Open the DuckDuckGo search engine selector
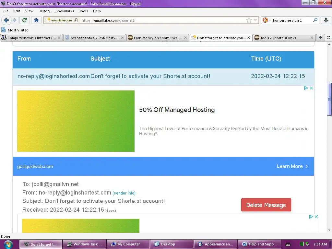 [267, 20]
